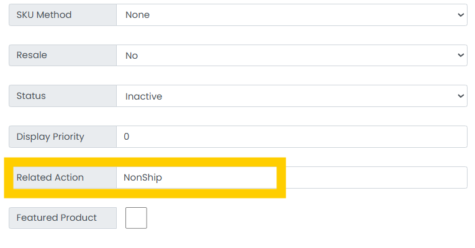Click the Status field chevron arrow
Viewport: 475px width, 248px height.
[x=460, y=96]
